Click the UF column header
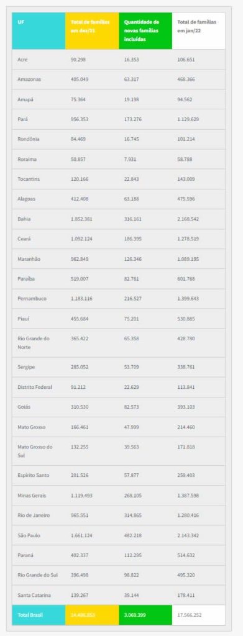The image size is (243, 636). tap(39, 31)
